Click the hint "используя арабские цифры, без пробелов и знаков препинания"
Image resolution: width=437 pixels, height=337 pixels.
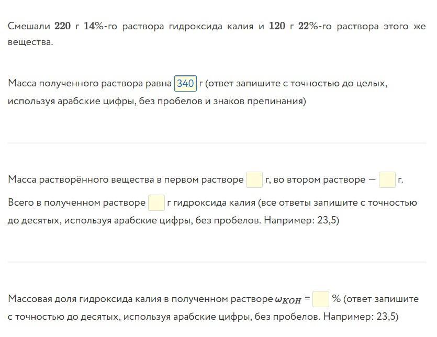pos(156,101)
